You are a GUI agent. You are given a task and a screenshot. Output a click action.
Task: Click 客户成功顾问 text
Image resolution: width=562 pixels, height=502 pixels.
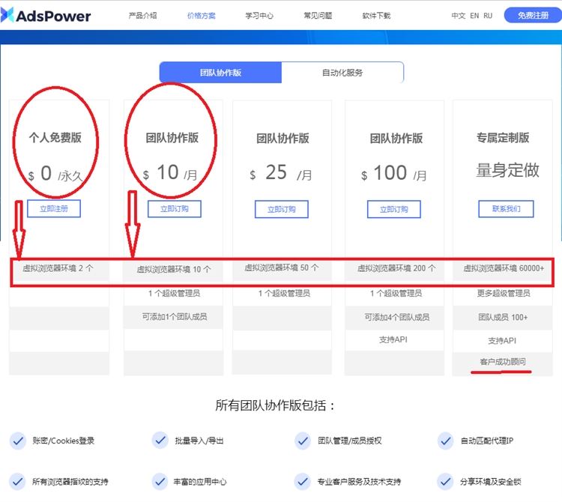coord(503,362)
